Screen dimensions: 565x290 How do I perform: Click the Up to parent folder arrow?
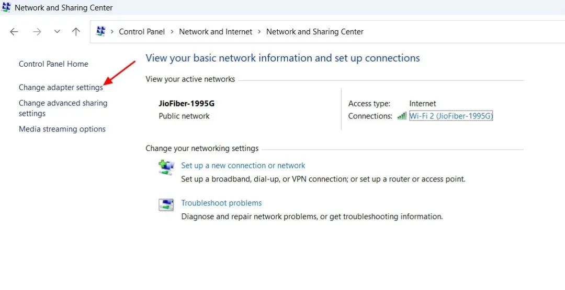(76, 32)
